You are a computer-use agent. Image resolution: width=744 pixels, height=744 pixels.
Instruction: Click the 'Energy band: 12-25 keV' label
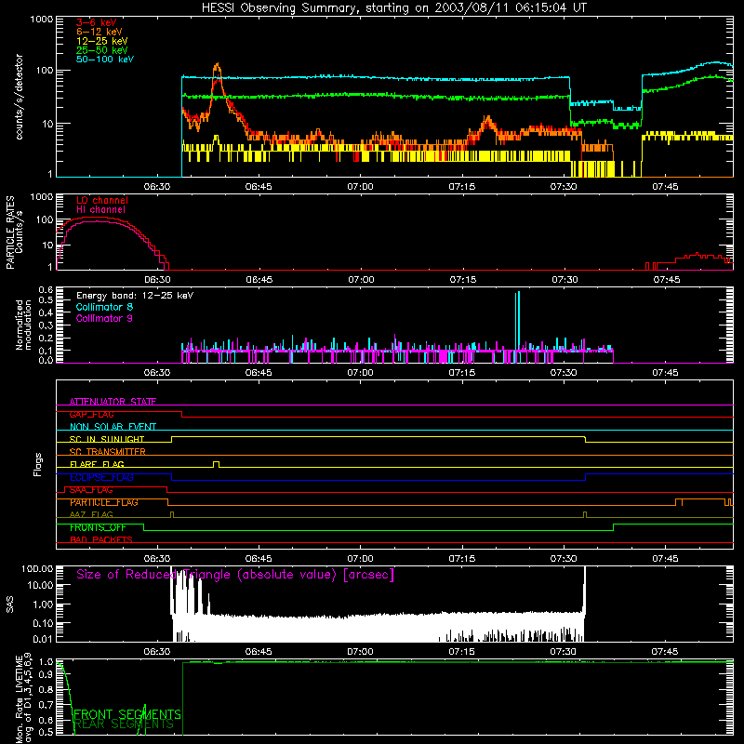pyautogui.click(x=135, y=296)
